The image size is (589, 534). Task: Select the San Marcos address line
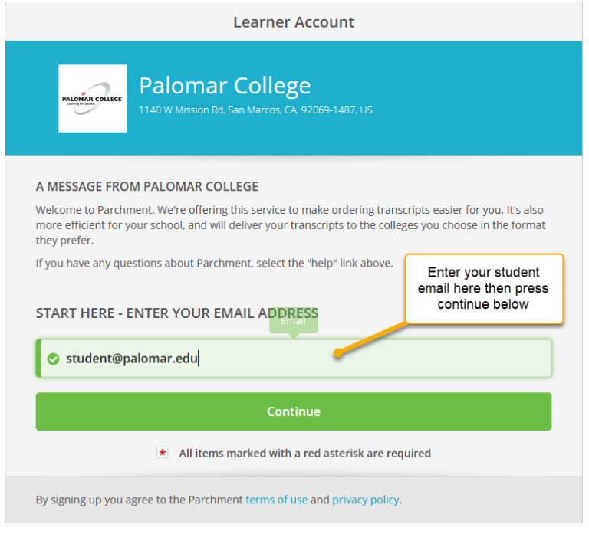coord(255,110)
